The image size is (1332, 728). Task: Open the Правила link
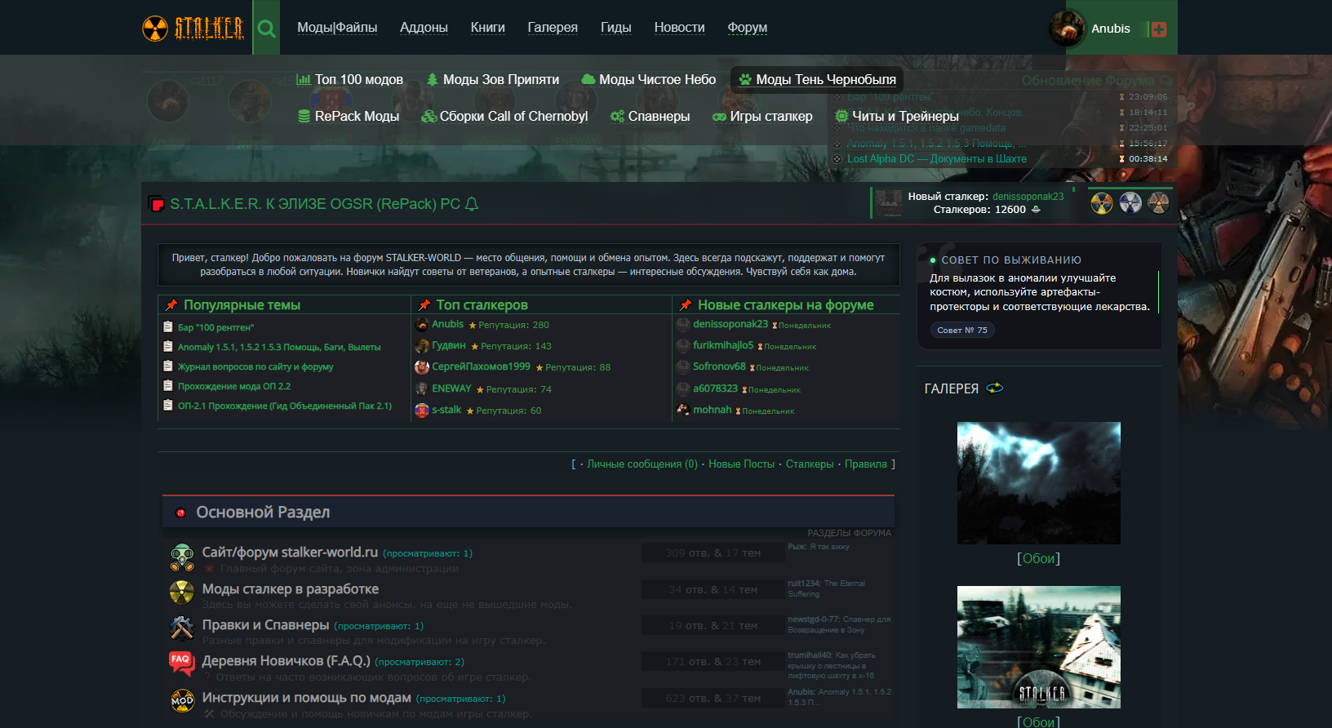[x=865, y=464]
